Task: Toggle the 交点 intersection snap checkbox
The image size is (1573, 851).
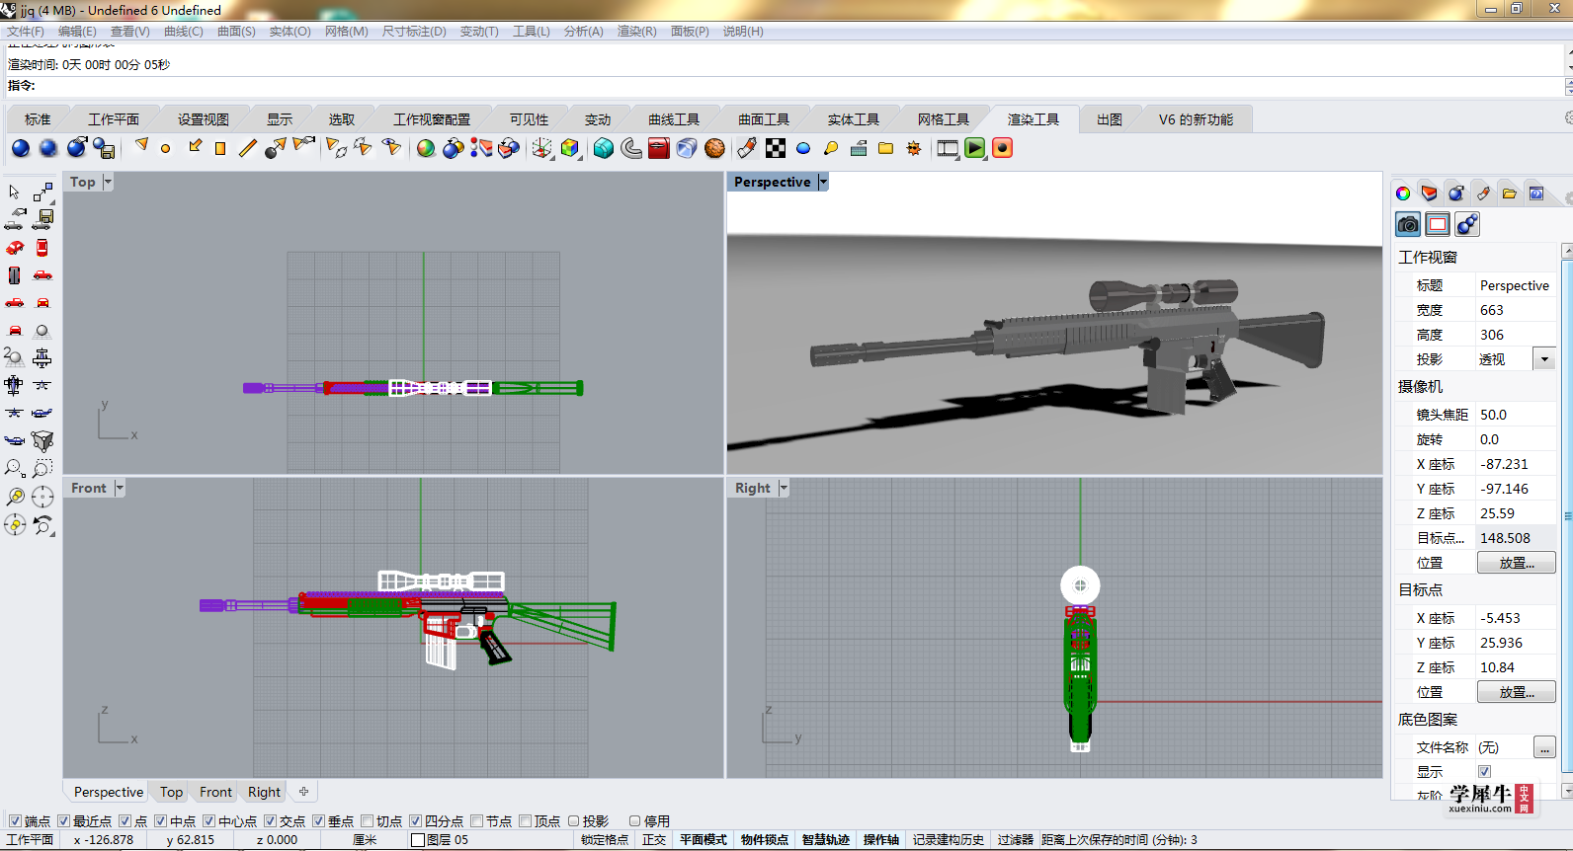Action: tap(270, 820)
